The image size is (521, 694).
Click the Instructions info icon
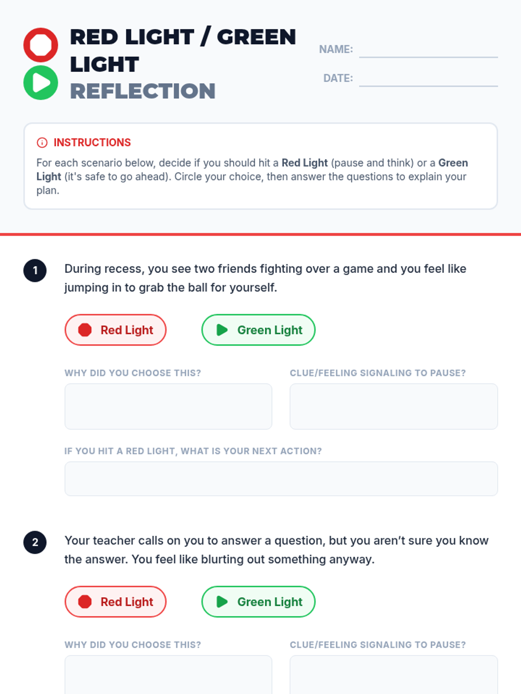click(42, 143)
